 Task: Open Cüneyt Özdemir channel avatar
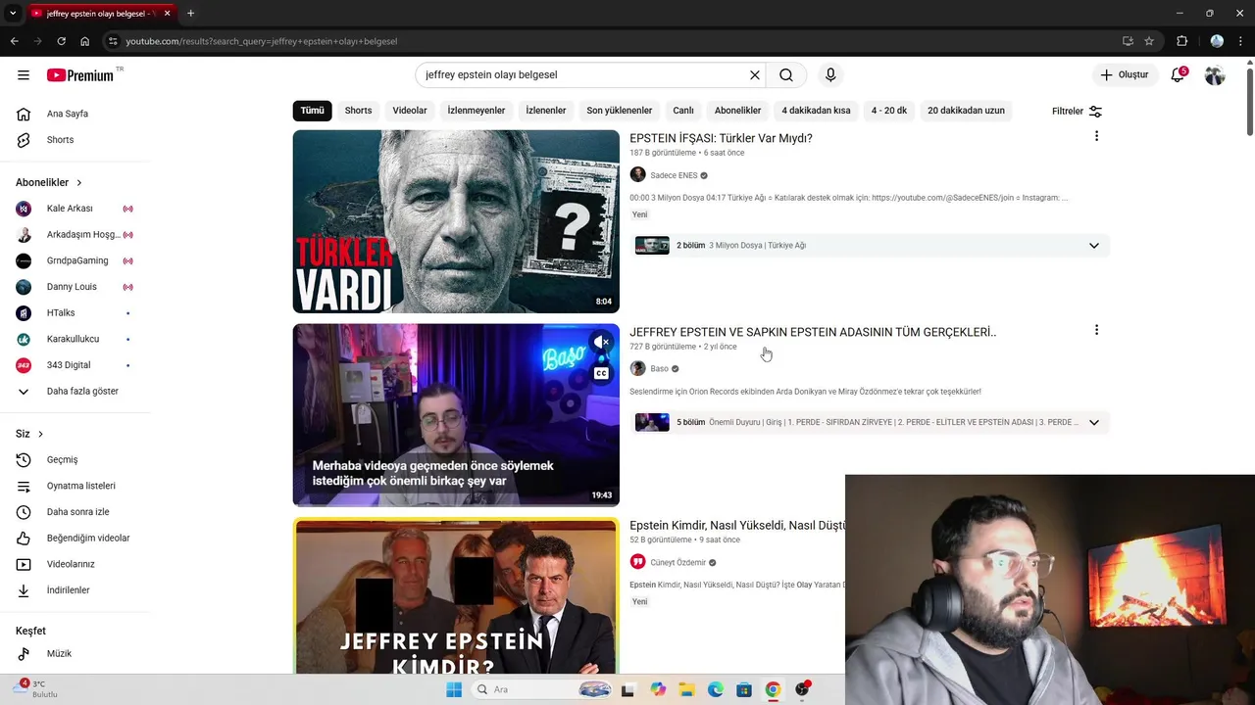(637, 562)
